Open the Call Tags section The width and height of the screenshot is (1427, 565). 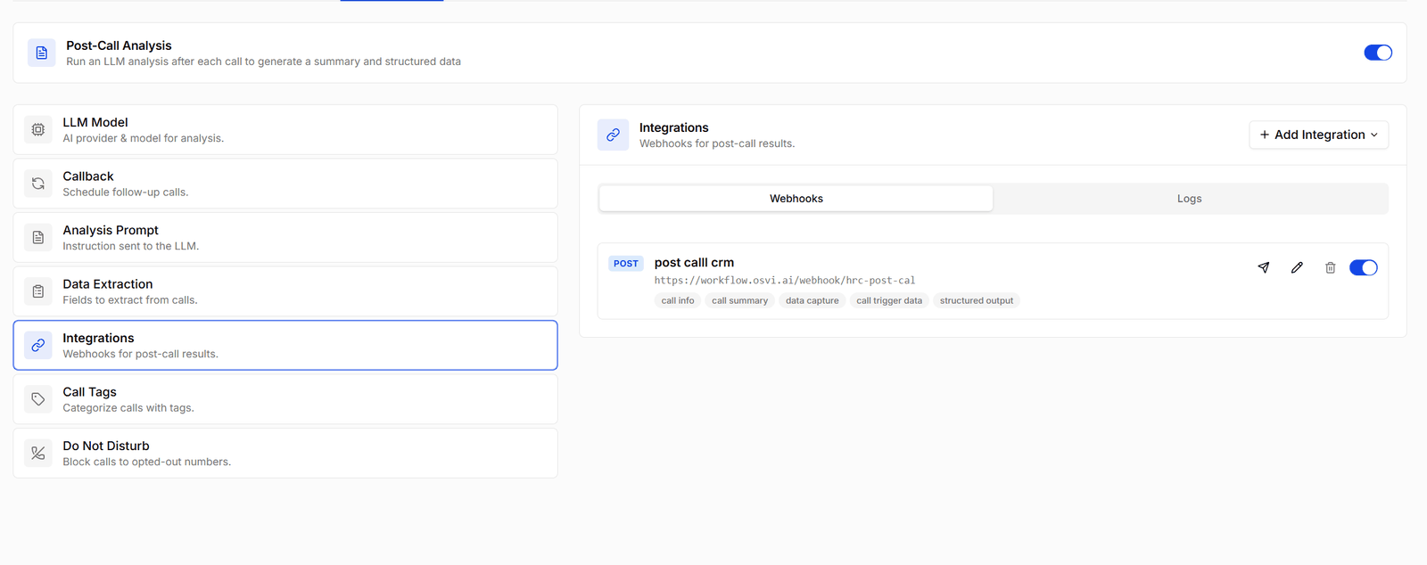[x=285, y=399]
